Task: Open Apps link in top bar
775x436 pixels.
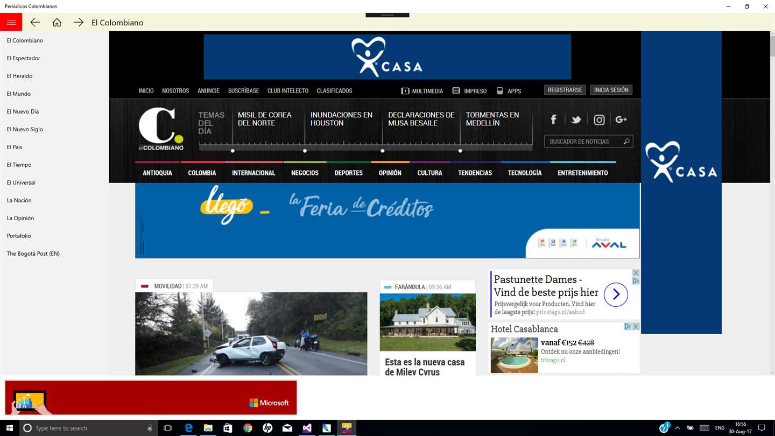Action: (x=509, y=91)
